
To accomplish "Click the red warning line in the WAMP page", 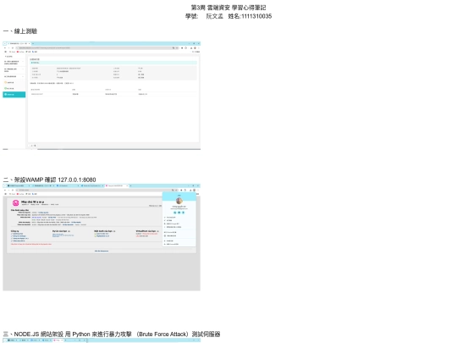I will (x=31, y=244).
